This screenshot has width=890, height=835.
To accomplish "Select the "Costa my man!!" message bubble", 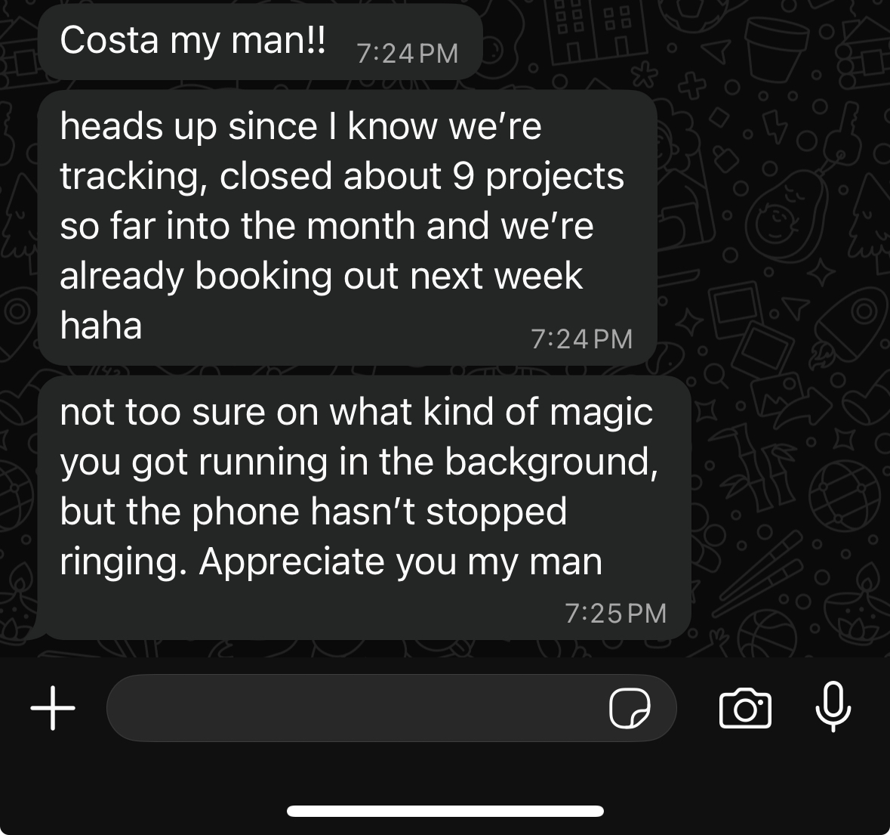I will click(x=260, y=42).
